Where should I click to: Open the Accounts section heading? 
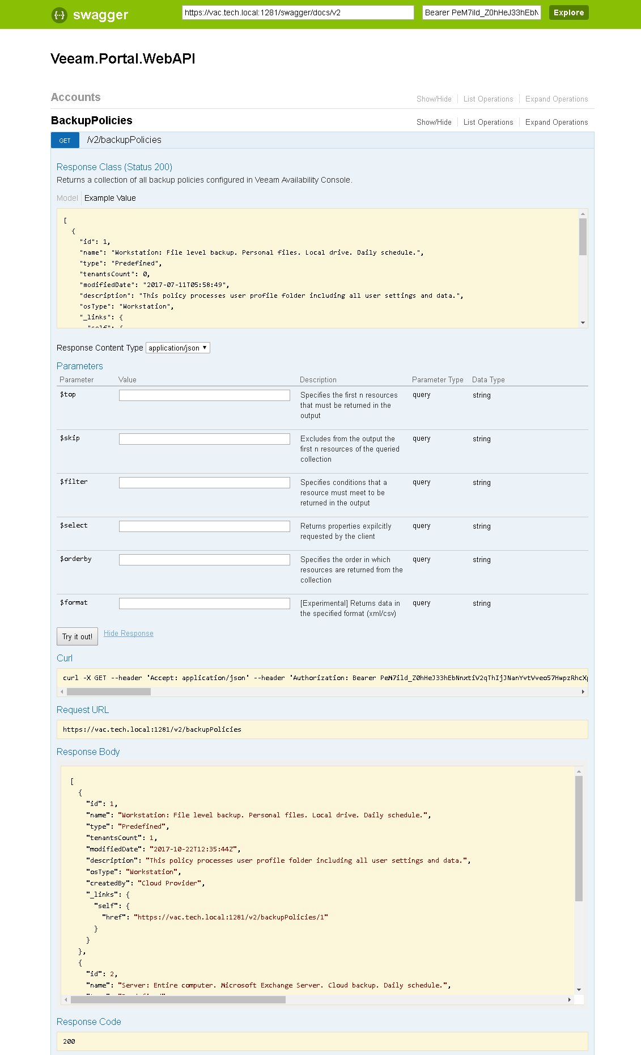pos(76,97)
